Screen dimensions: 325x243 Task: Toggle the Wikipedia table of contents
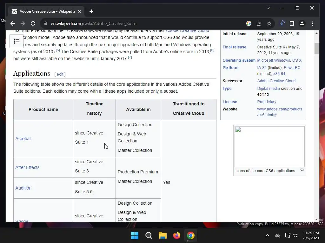tap(17, 41)
